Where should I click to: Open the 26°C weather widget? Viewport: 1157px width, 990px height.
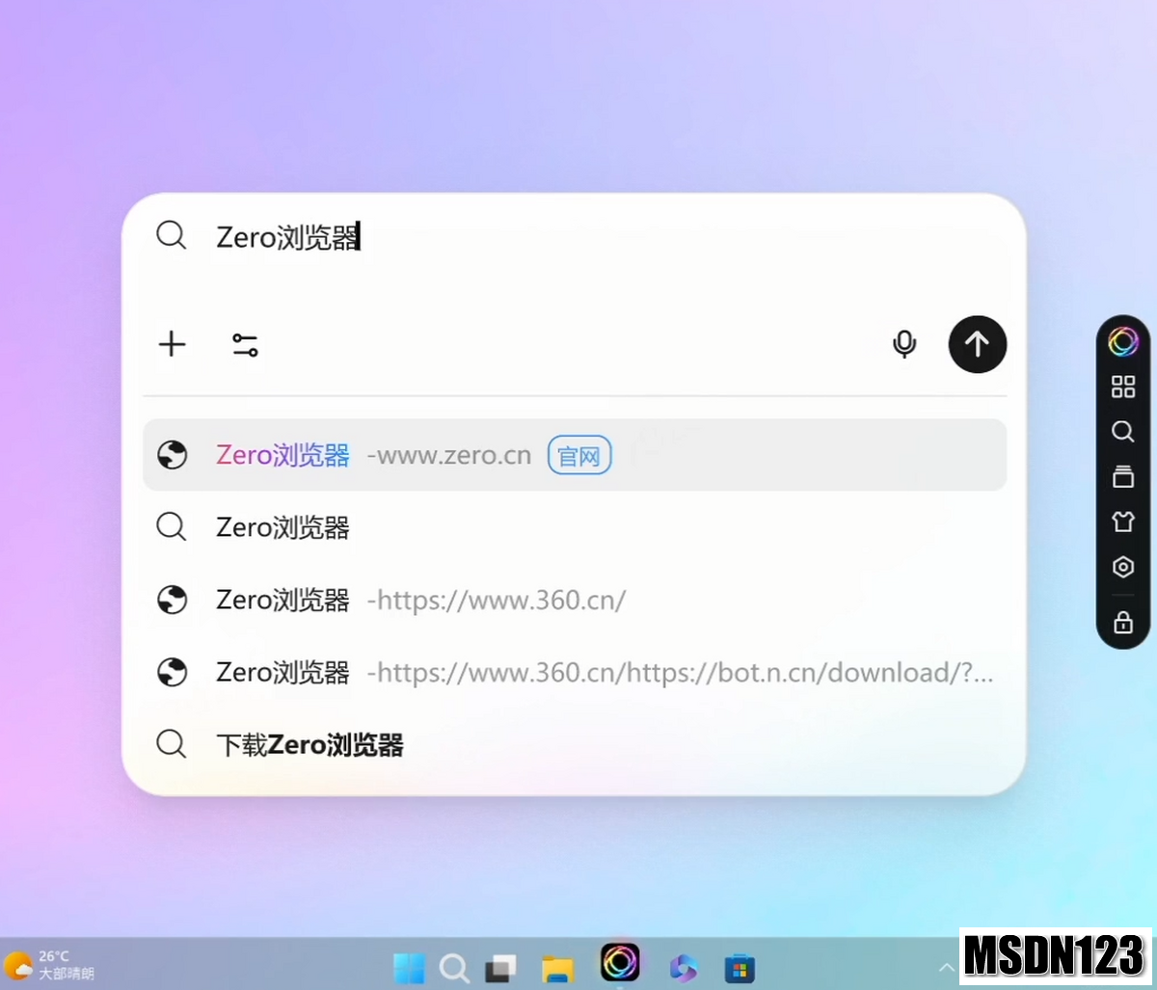pos(50,965)
